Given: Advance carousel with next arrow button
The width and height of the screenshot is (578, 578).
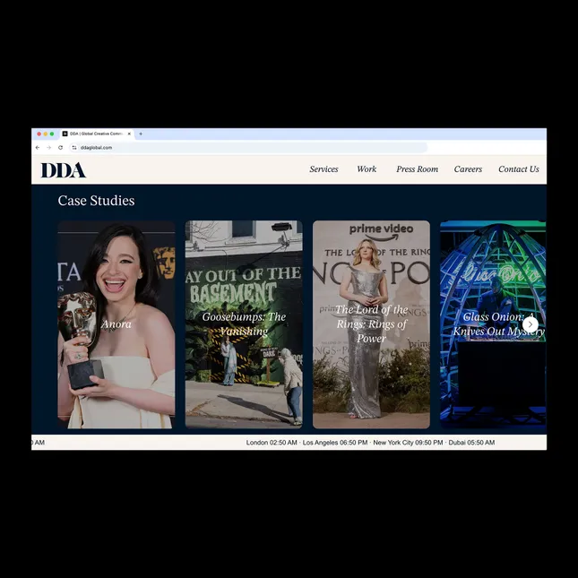Looking at the screenshot, I should [x=531, y=324].
